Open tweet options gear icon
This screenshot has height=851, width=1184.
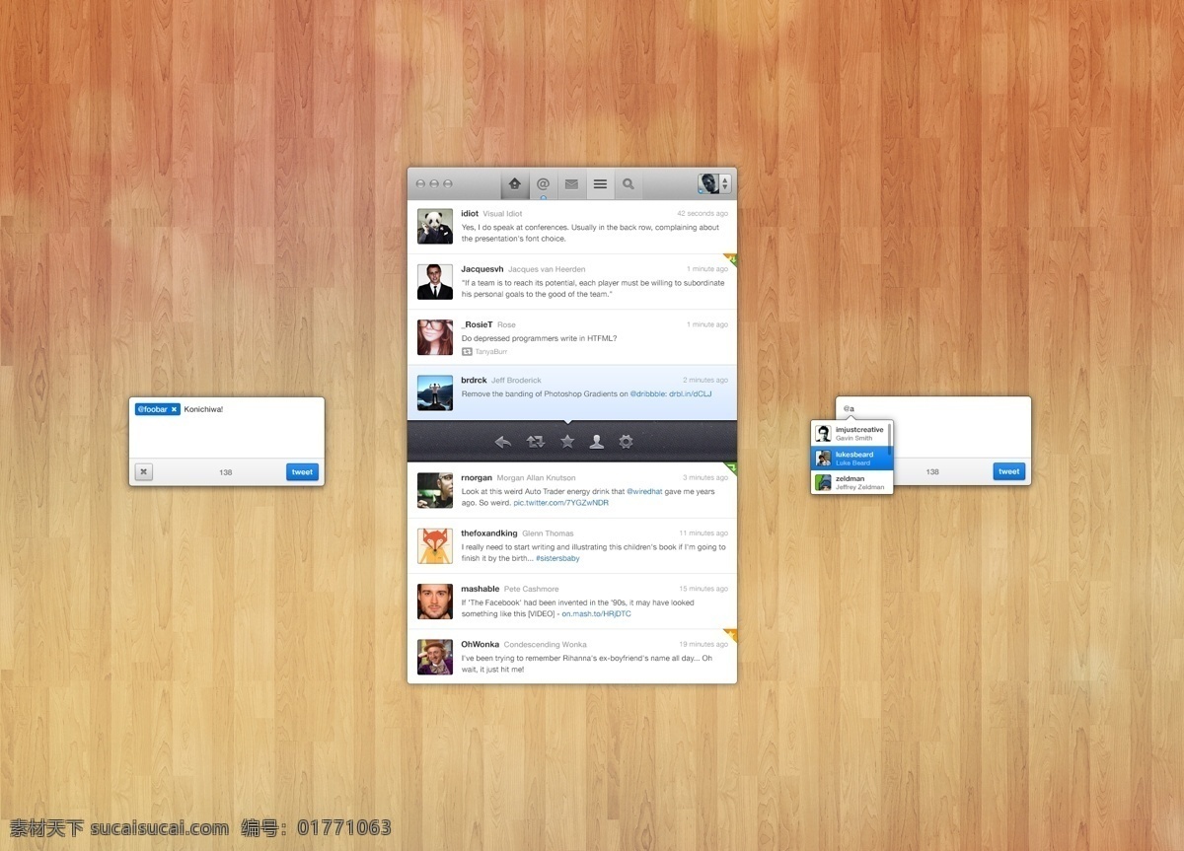626,442
